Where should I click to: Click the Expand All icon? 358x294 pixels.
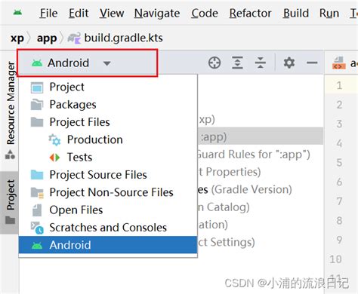237,63
